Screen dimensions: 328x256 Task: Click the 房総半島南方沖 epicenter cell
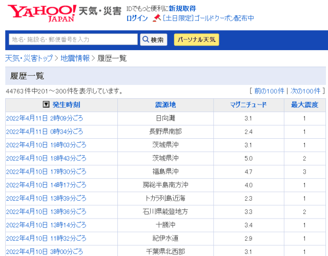[x=166, y=185]
